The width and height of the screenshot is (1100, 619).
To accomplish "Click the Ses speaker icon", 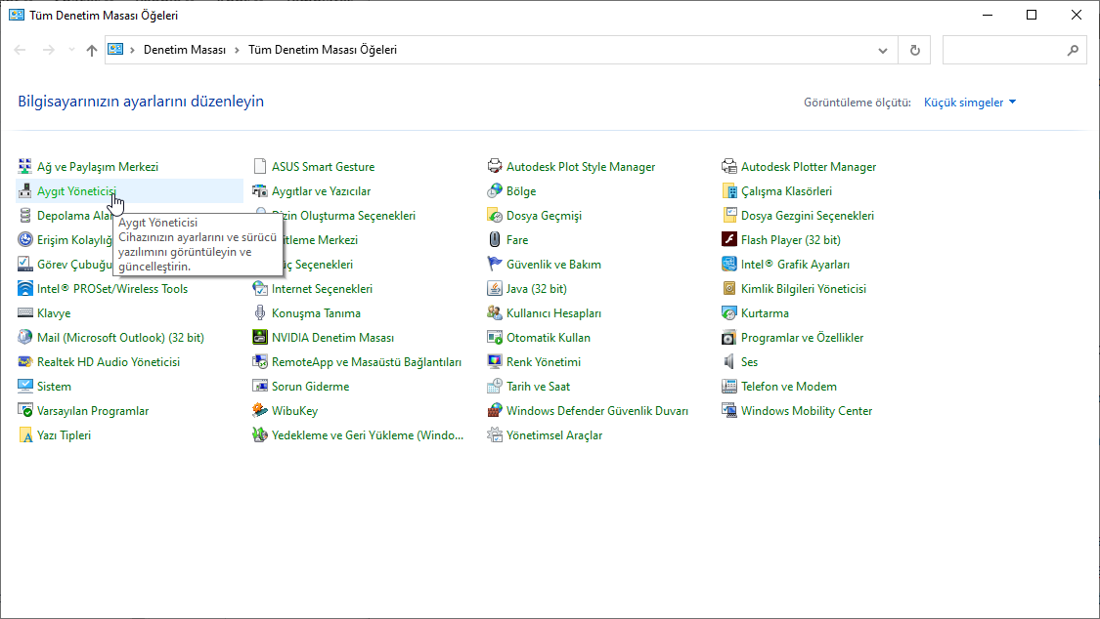I will [729, 362].
